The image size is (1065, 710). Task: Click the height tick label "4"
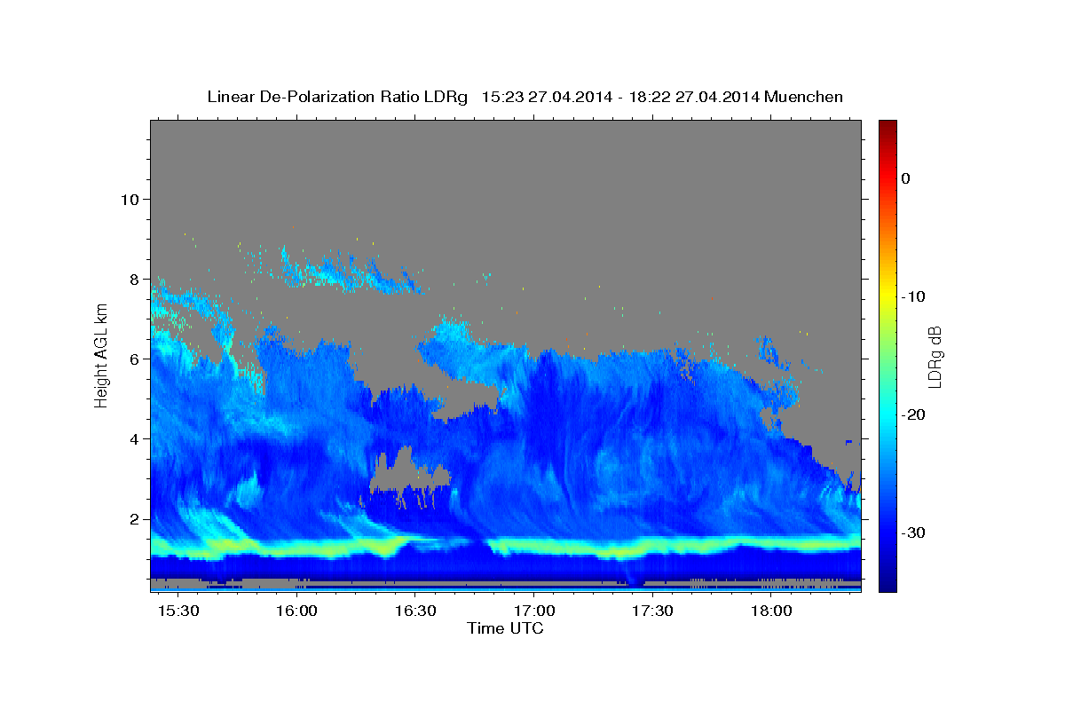(x=134, y=439)
